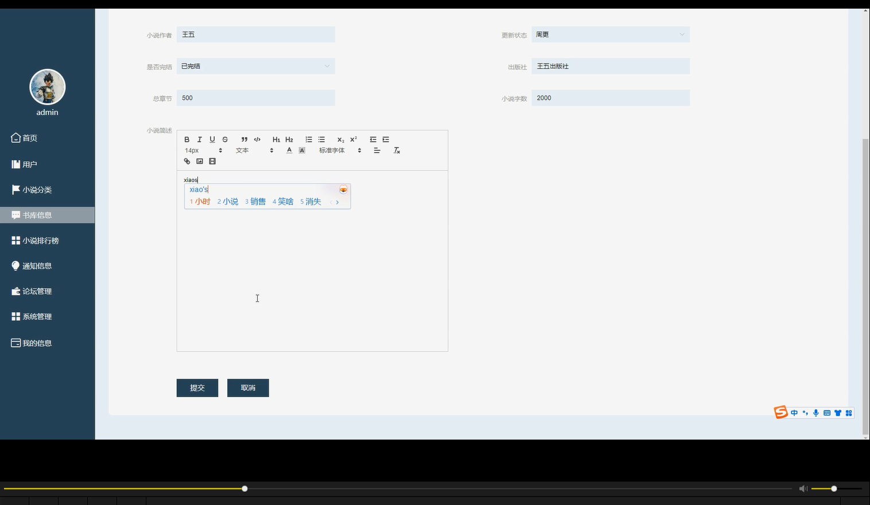
Task: Show next page of IME candidates
Action: pos(337,202)
